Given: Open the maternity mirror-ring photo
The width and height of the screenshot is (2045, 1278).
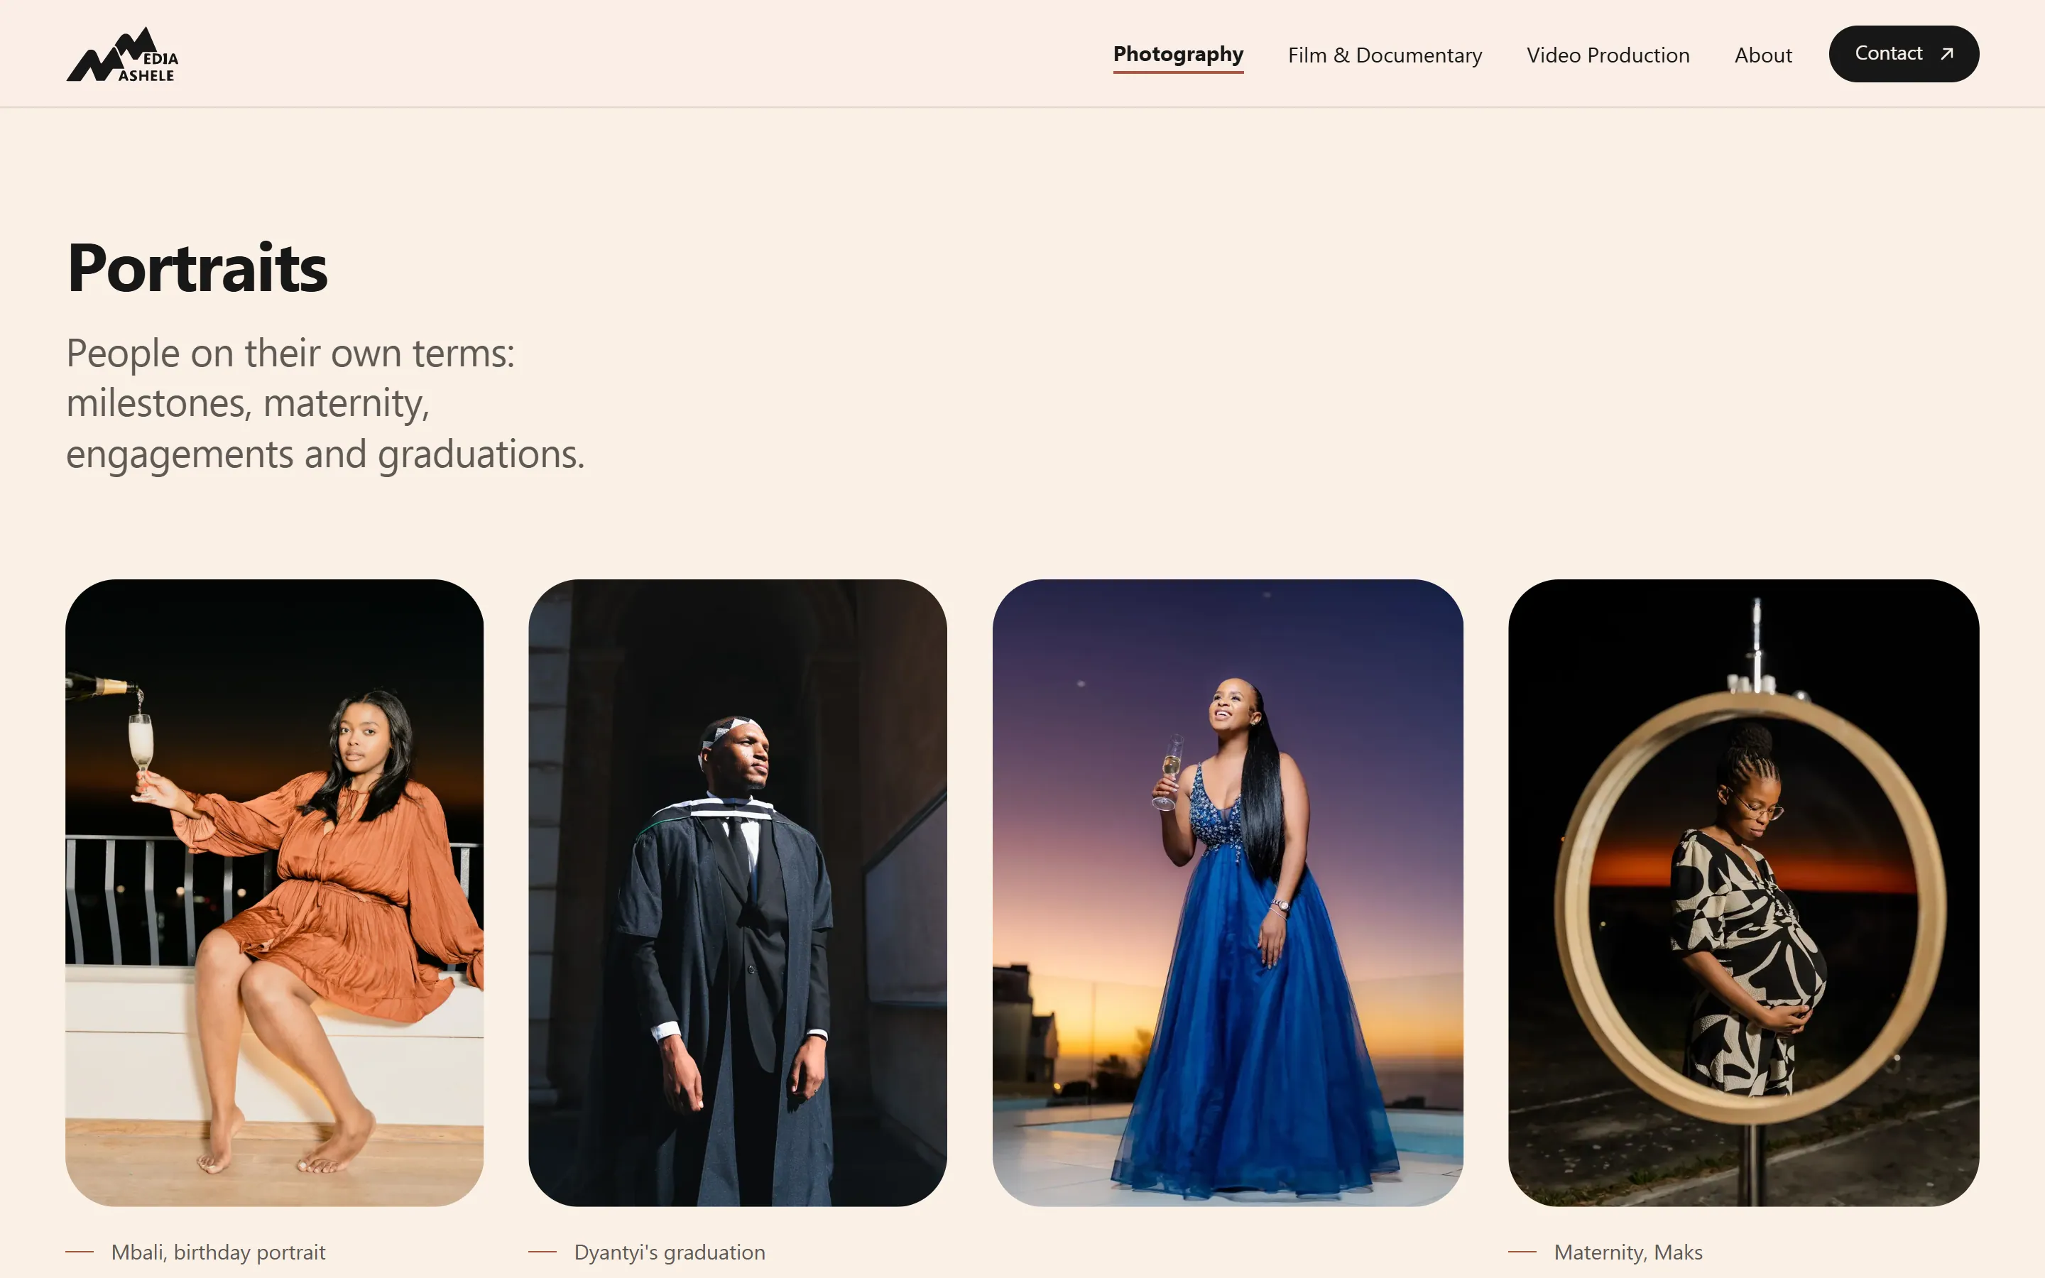Looking at the screenshot, I should [1743, 892].
